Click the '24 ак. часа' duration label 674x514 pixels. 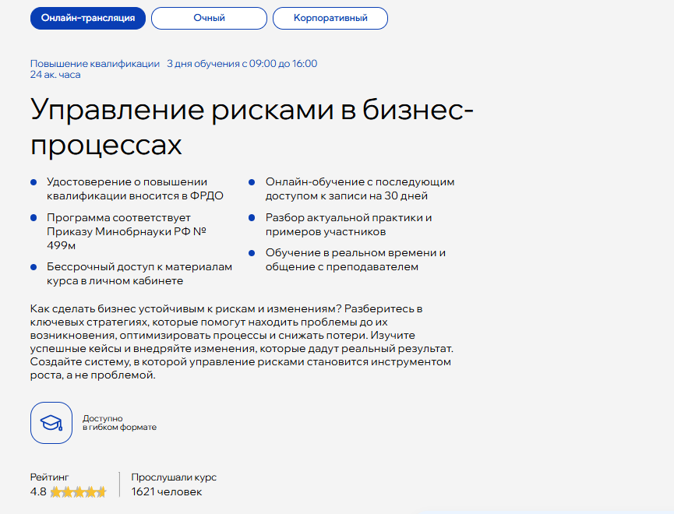pyautogui.click(x=55, y=75)
